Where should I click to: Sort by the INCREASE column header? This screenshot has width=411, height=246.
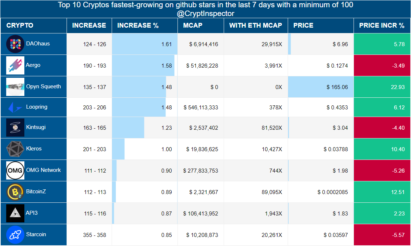[89, 25]
